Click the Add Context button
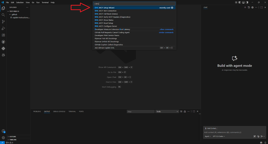 (211, 128)
